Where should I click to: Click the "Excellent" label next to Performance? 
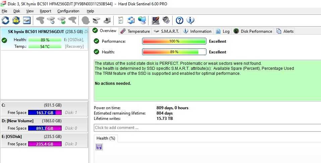coord(217,41)
